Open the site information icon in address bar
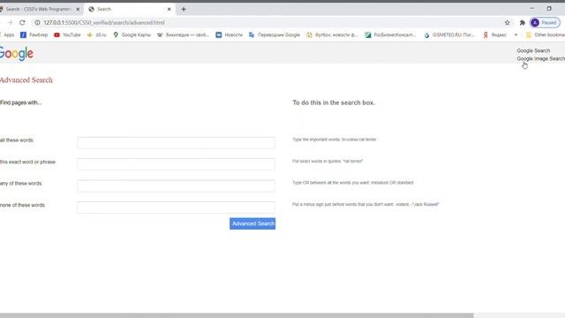565x318 pixels. (x=37, y=23)
